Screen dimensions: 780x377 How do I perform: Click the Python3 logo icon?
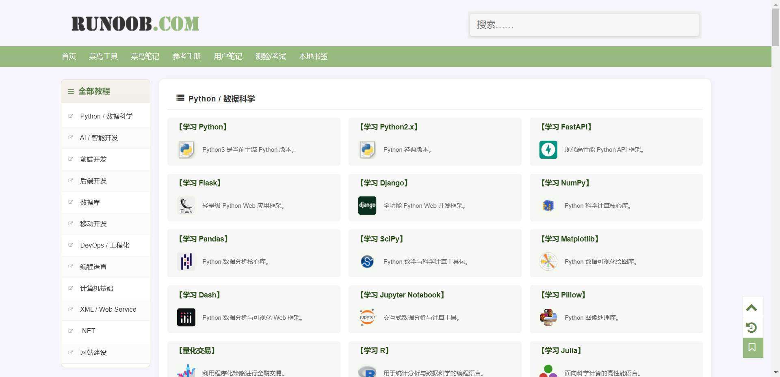pos(186,150)
